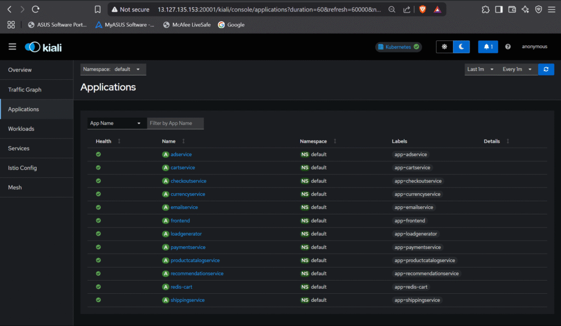Click the health check icon for frontend
Image resolution: width=561 pixels, height=326 pixels.
point(99,220)
